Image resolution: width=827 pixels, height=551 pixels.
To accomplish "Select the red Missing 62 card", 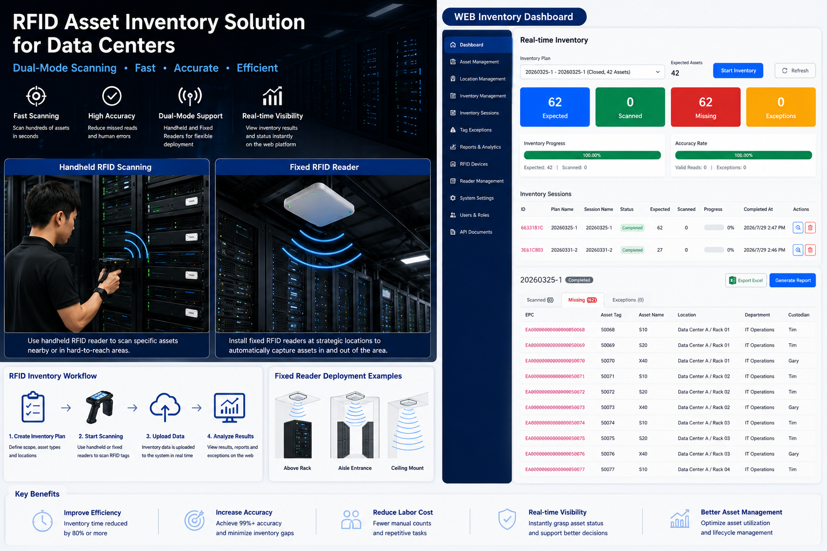I will [x=705, y=107].
